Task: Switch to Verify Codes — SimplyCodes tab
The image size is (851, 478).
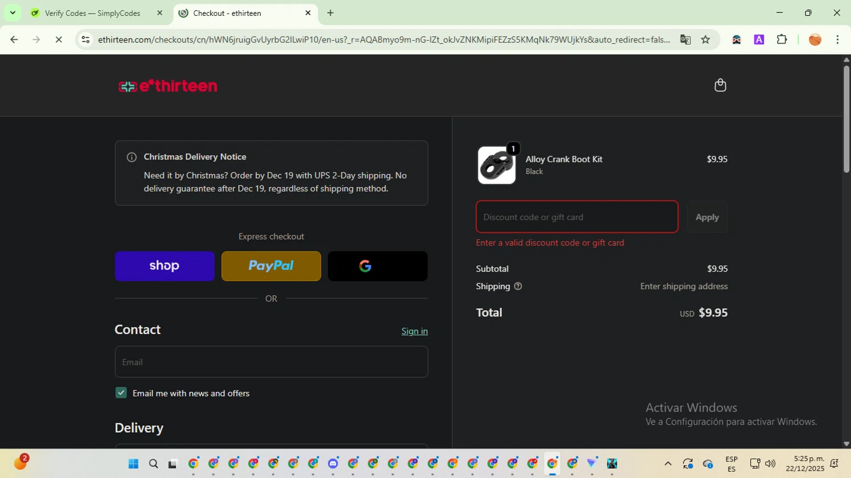Action: (x=92, y=13)
